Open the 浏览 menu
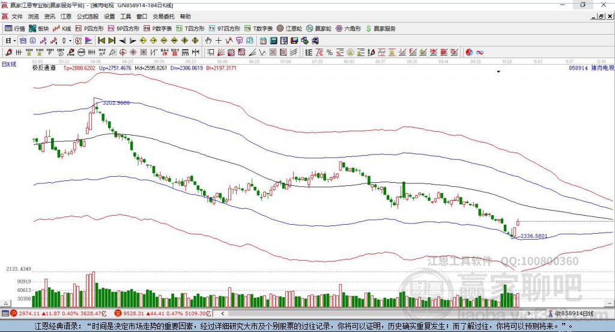The width and height of the screenshot is (615, 332). tap(34, 16)
